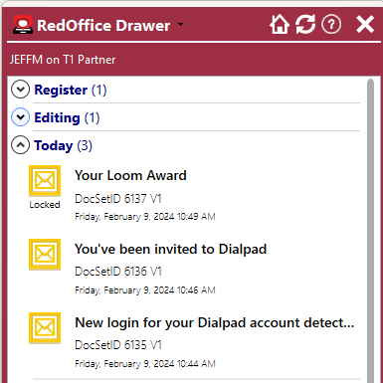The width and height of the screenshot is (383, 383).
Task: Click DocSetID 6135 V1 text
Action: click(118, 345)
